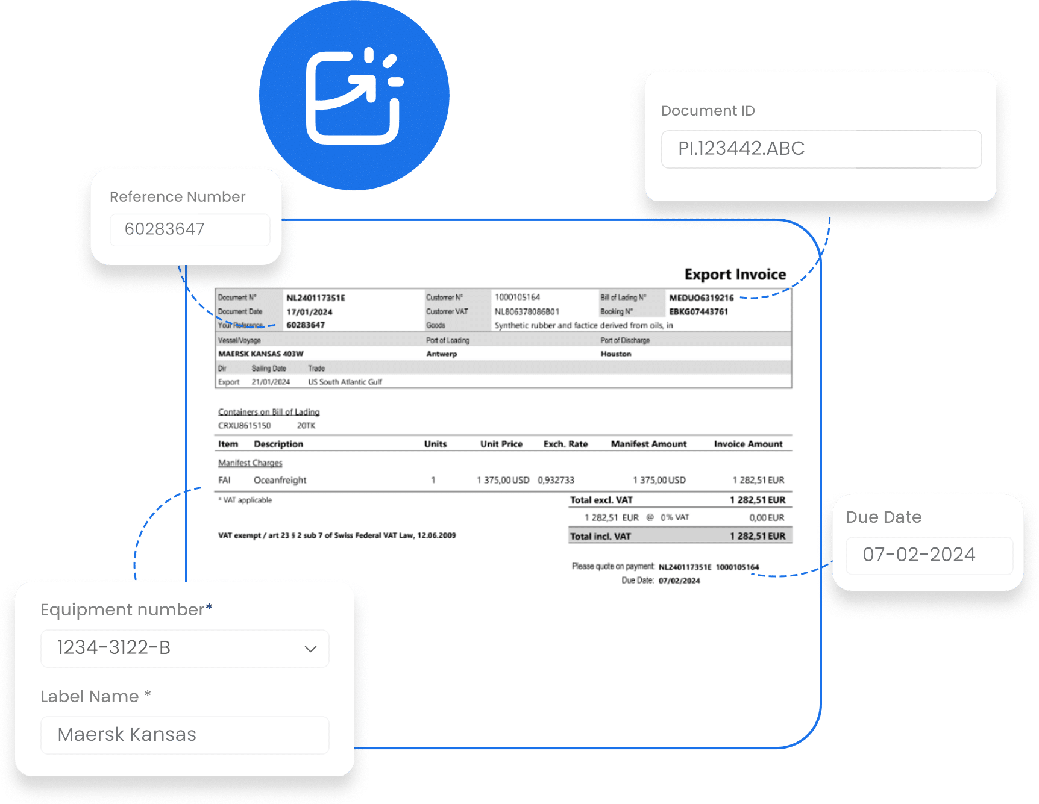Click the Due Date field 07-02-2024
The height and width of the screenshot is (804, 1039).
(x=929, y=555)
